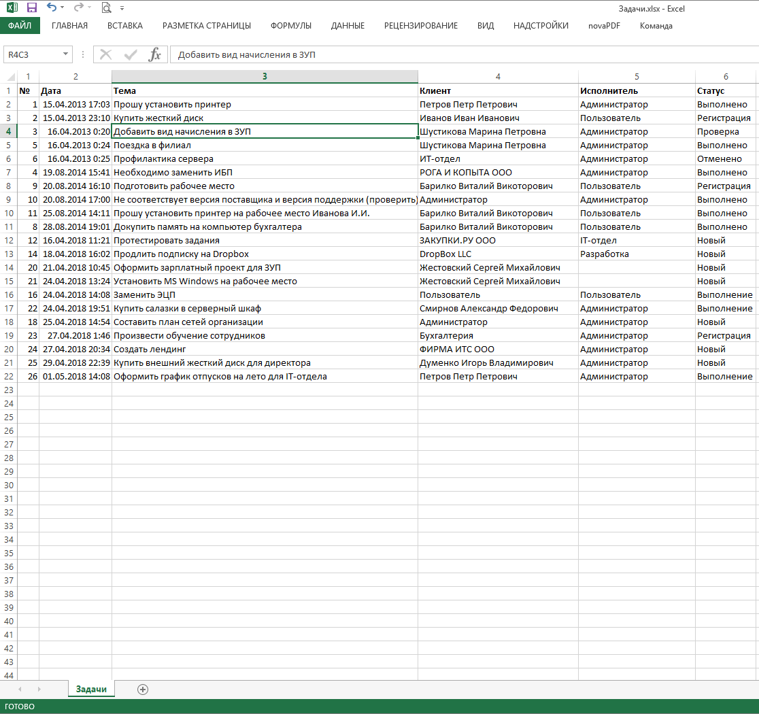This screenshot has height=714, width=759.
Task: Switch to the ВСТАВКА ribbon tab
Action: (x=125, y=26)
